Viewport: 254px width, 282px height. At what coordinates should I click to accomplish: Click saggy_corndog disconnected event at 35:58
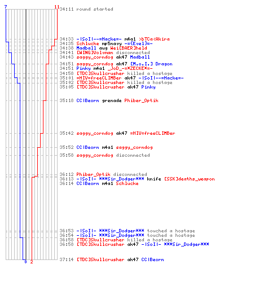click(x=105, y=155)
